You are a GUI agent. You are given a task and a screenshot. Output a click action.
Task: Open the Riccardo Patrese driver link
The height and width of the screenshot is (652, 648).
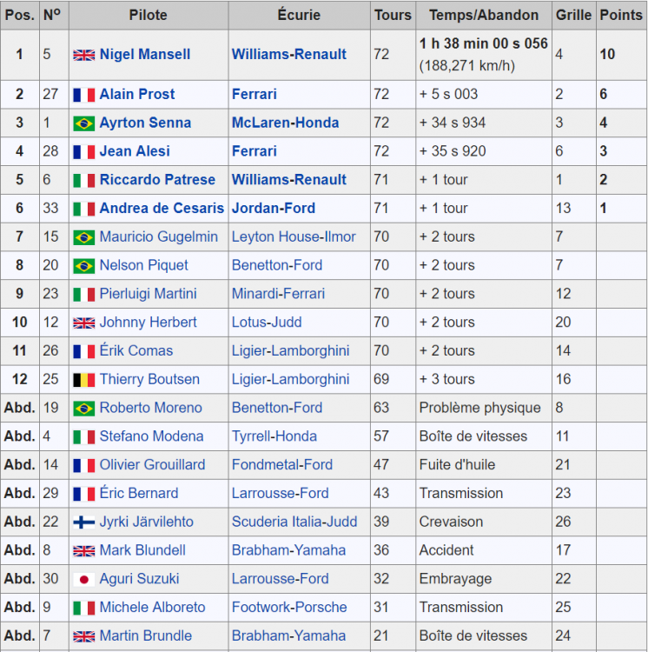point(157,180)
